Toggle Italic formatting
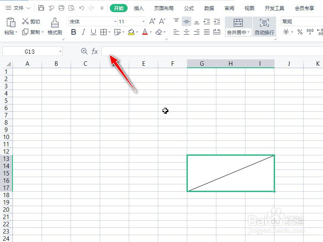Screen dimensions: 323x242 coord(84,32)
